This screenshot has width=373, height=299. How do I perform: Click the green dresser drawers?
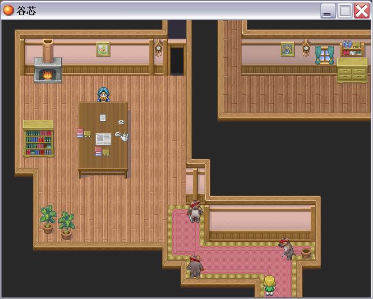point(352,70)
